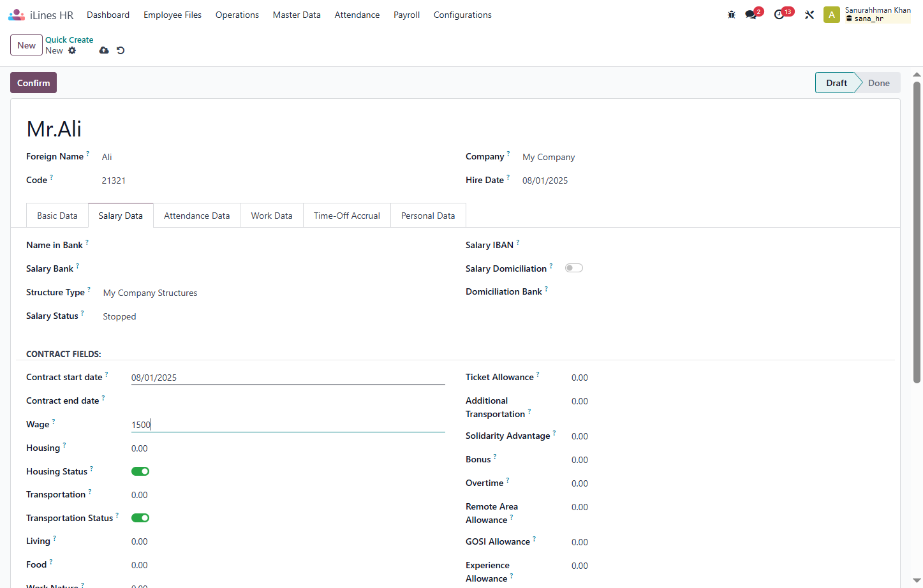Click the Contract start date field
923x588 pixels.
coord(288,378)
